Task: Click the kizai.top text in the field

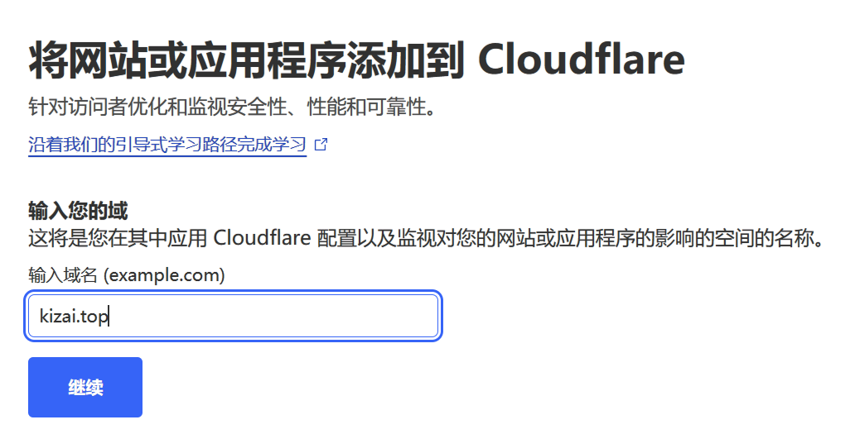Action: 74,317
